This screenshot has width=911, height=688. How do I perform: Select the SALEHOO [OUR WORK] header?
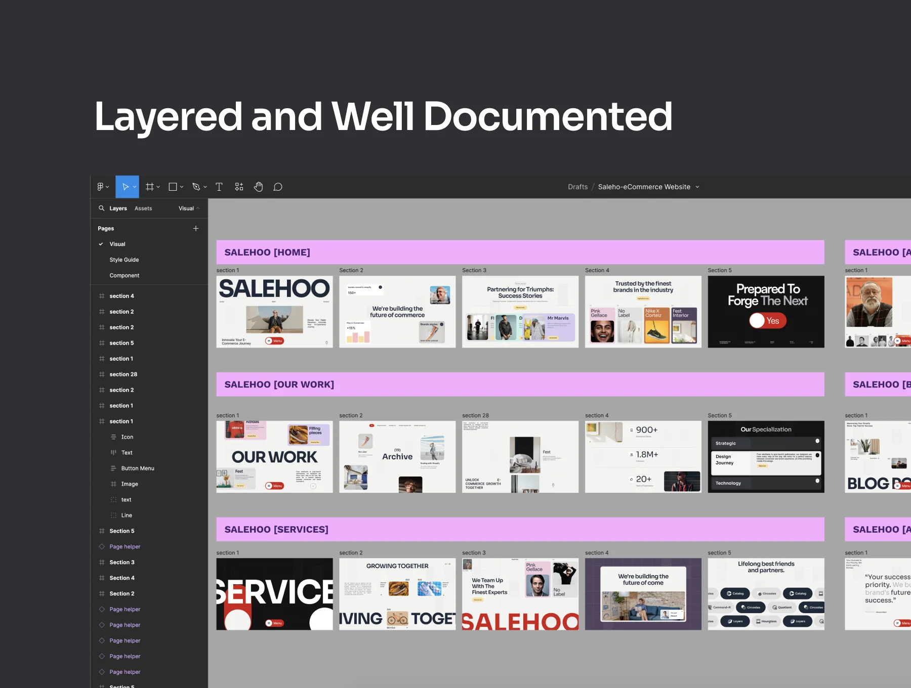tap(520, 384)
